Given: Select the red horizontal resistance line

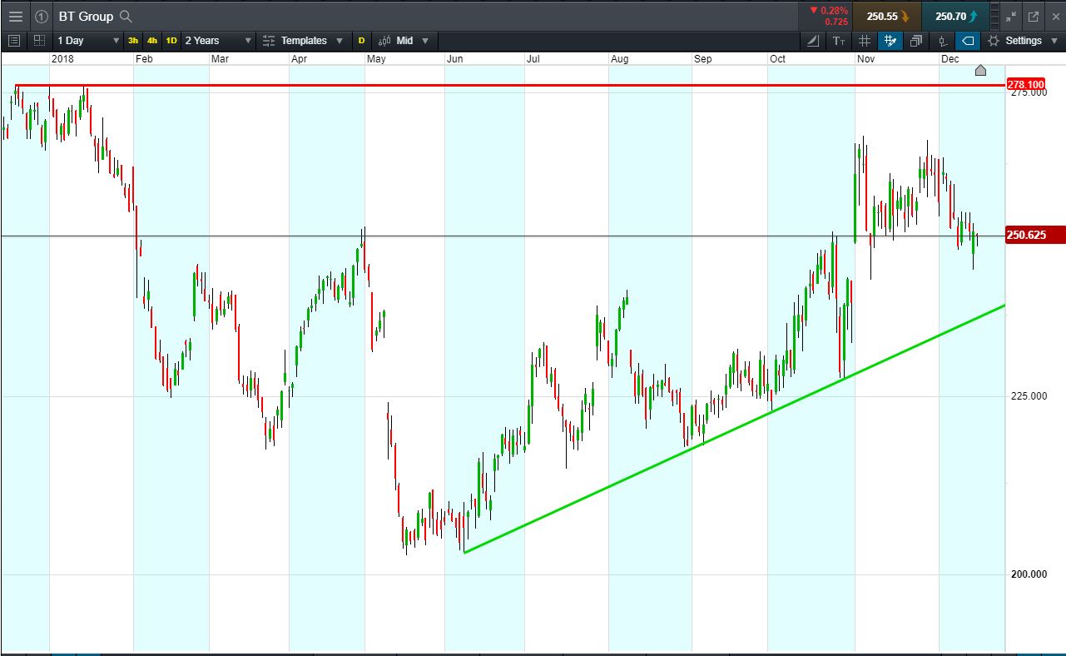Looking at the screenshot, I should coord(509,85).
